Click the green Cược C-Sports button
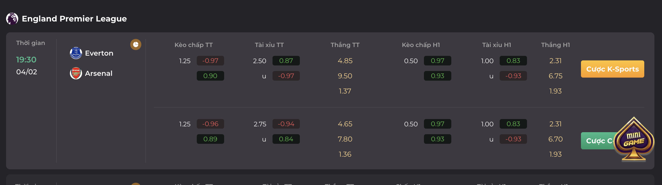662x185 pixels. pos(597,141)
